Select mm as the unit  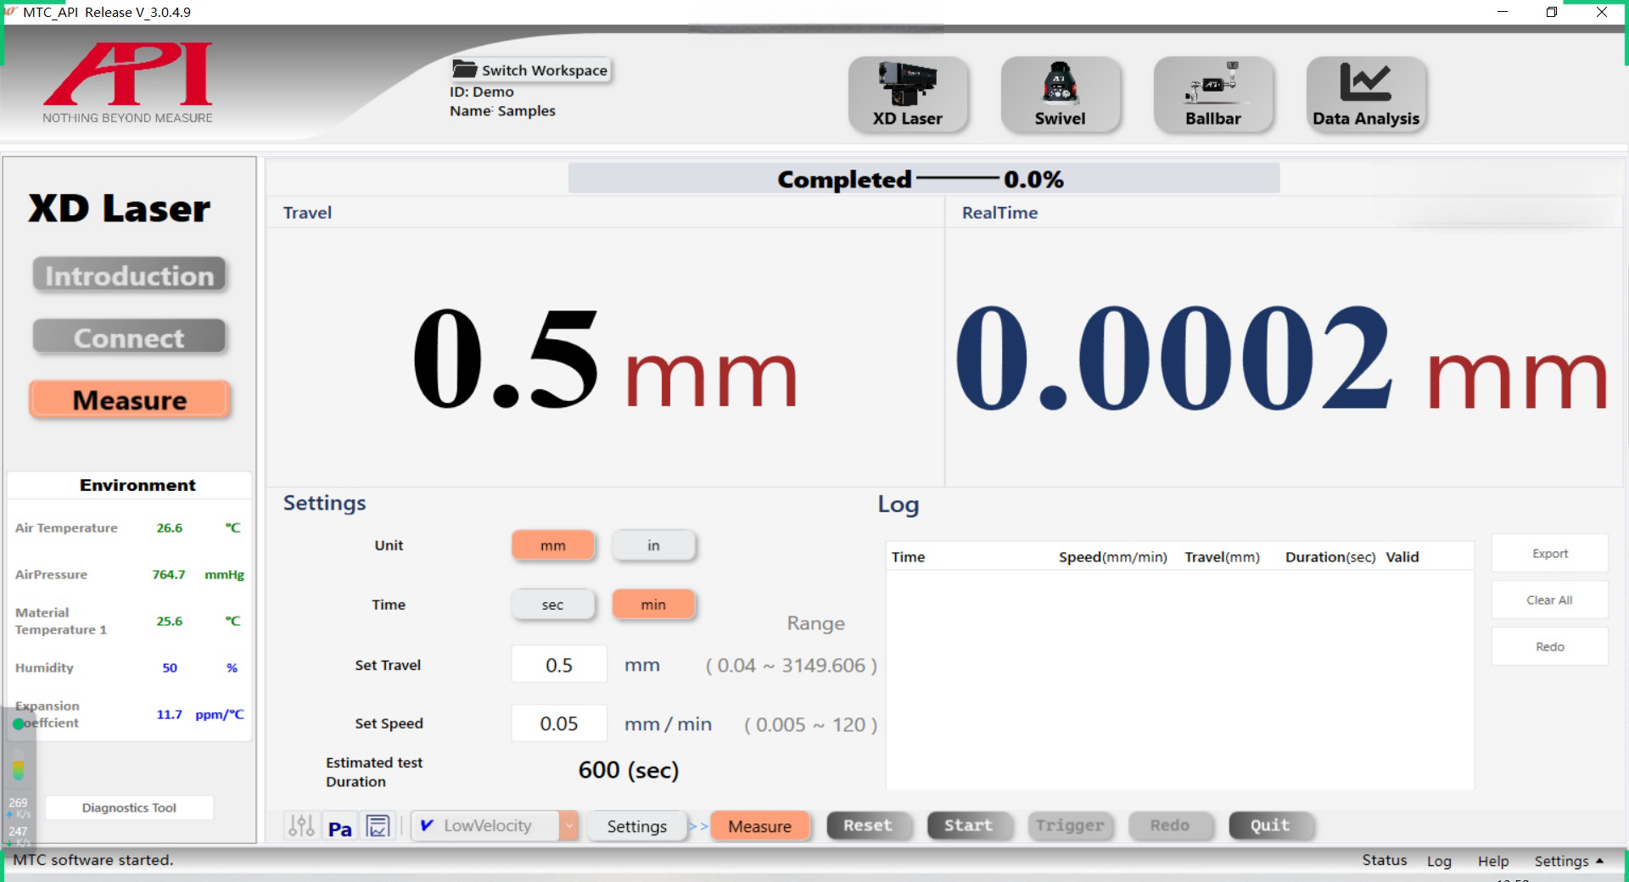click(553, 545)
